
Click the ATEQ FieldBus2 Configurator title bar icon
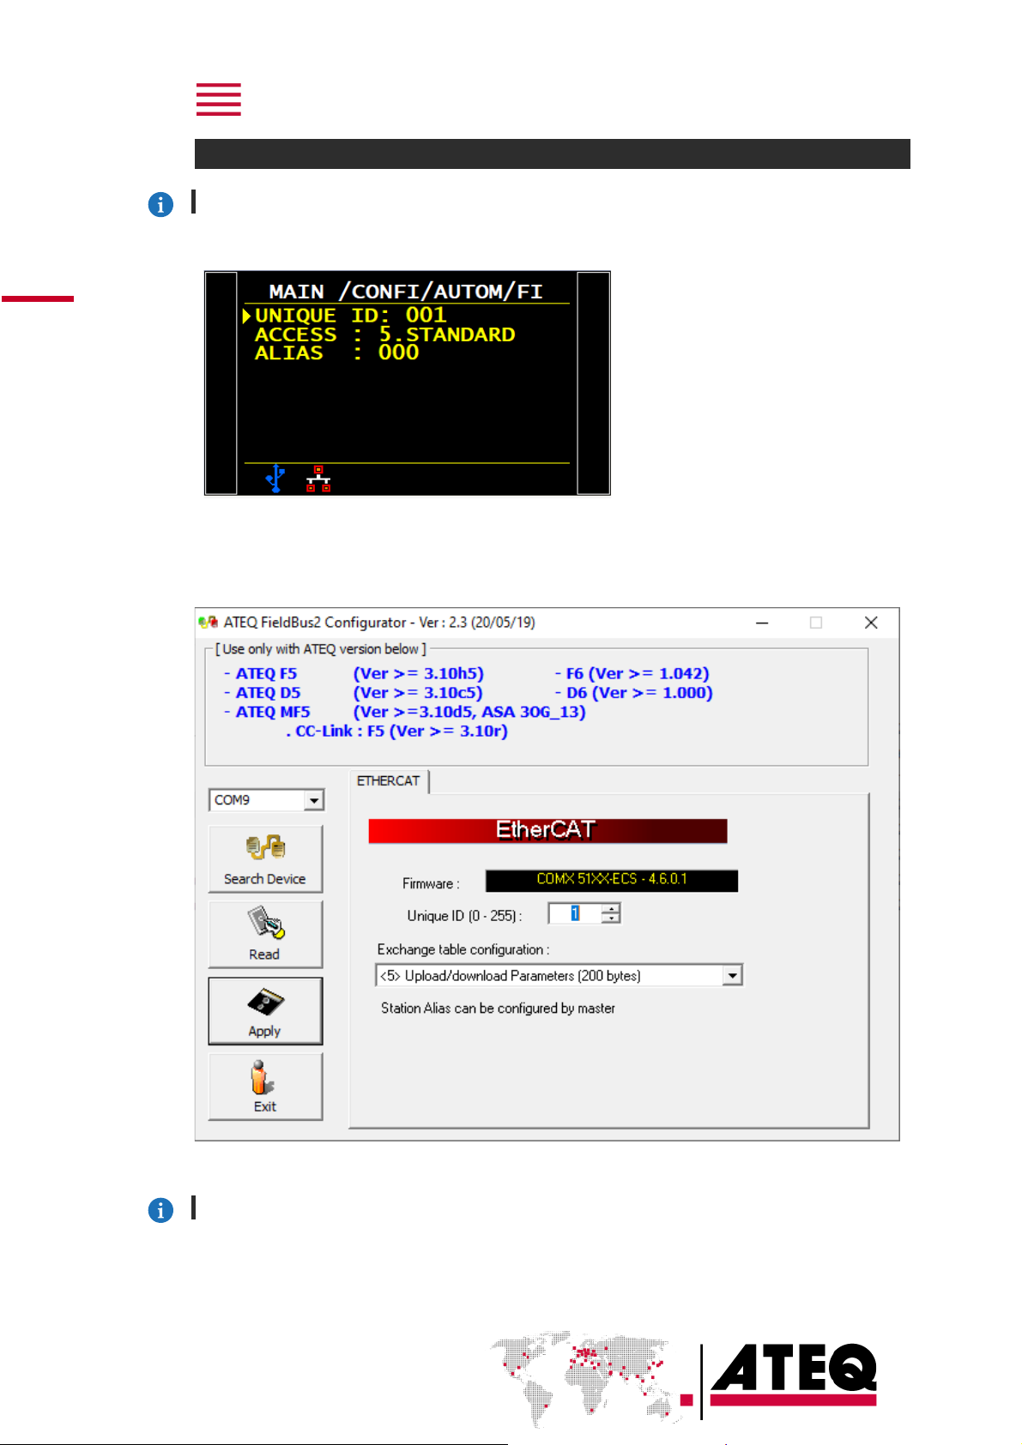tap(208, 623)
